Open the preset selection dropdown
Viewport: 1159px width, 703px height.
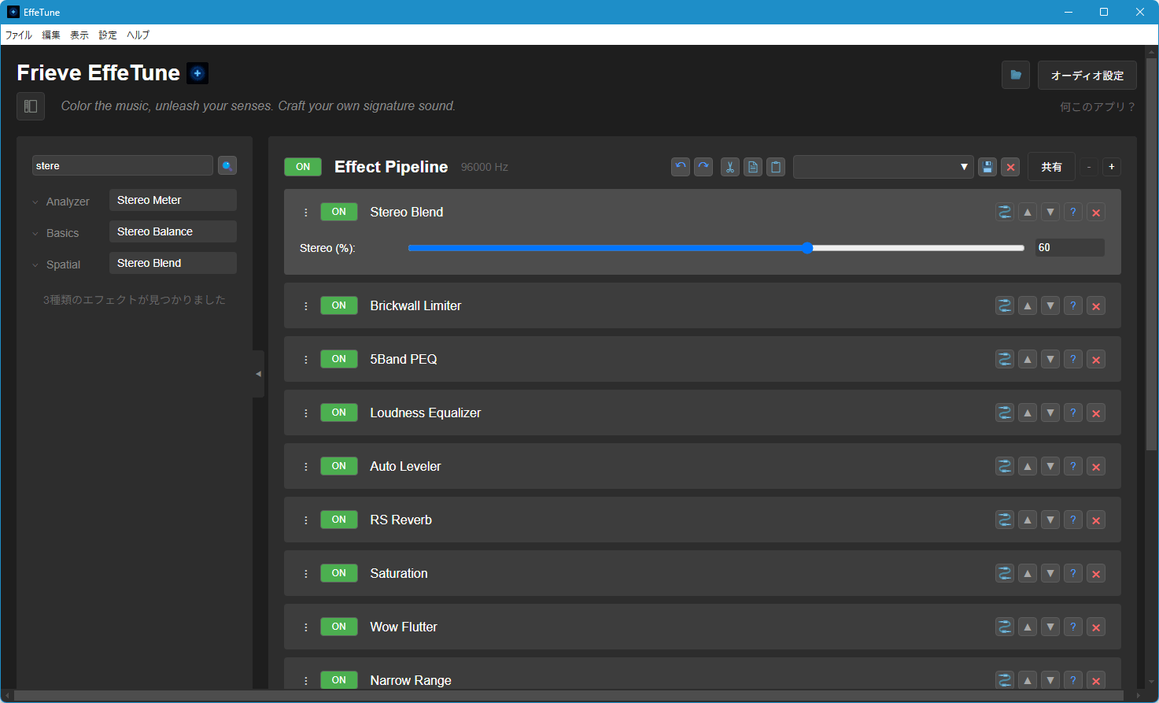884,167
